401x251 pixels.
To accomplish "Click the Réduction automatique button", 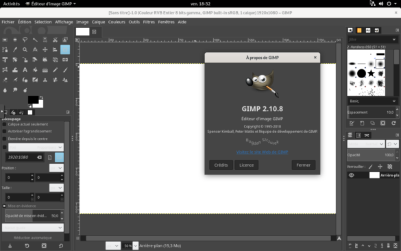I will pos(33,238).
